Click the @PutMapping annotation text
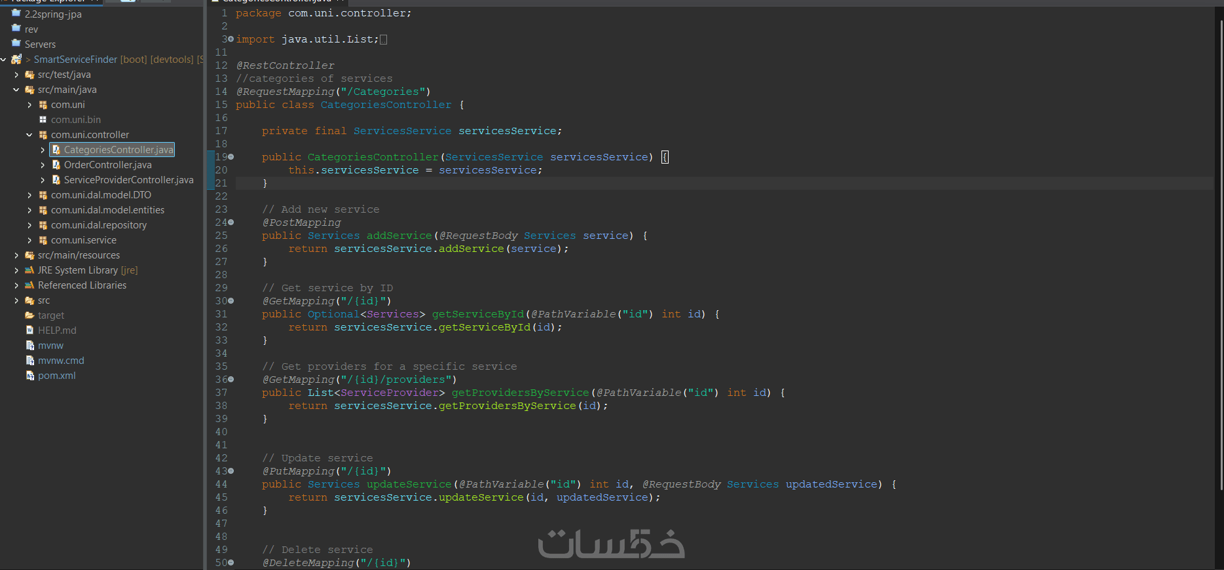This screenshot has width=1224, height=570. [x=299, y=471]
